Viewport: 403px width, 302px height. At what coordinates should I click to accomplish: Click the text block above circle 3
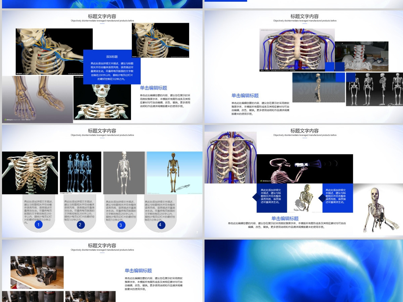[x=122, y=211]
